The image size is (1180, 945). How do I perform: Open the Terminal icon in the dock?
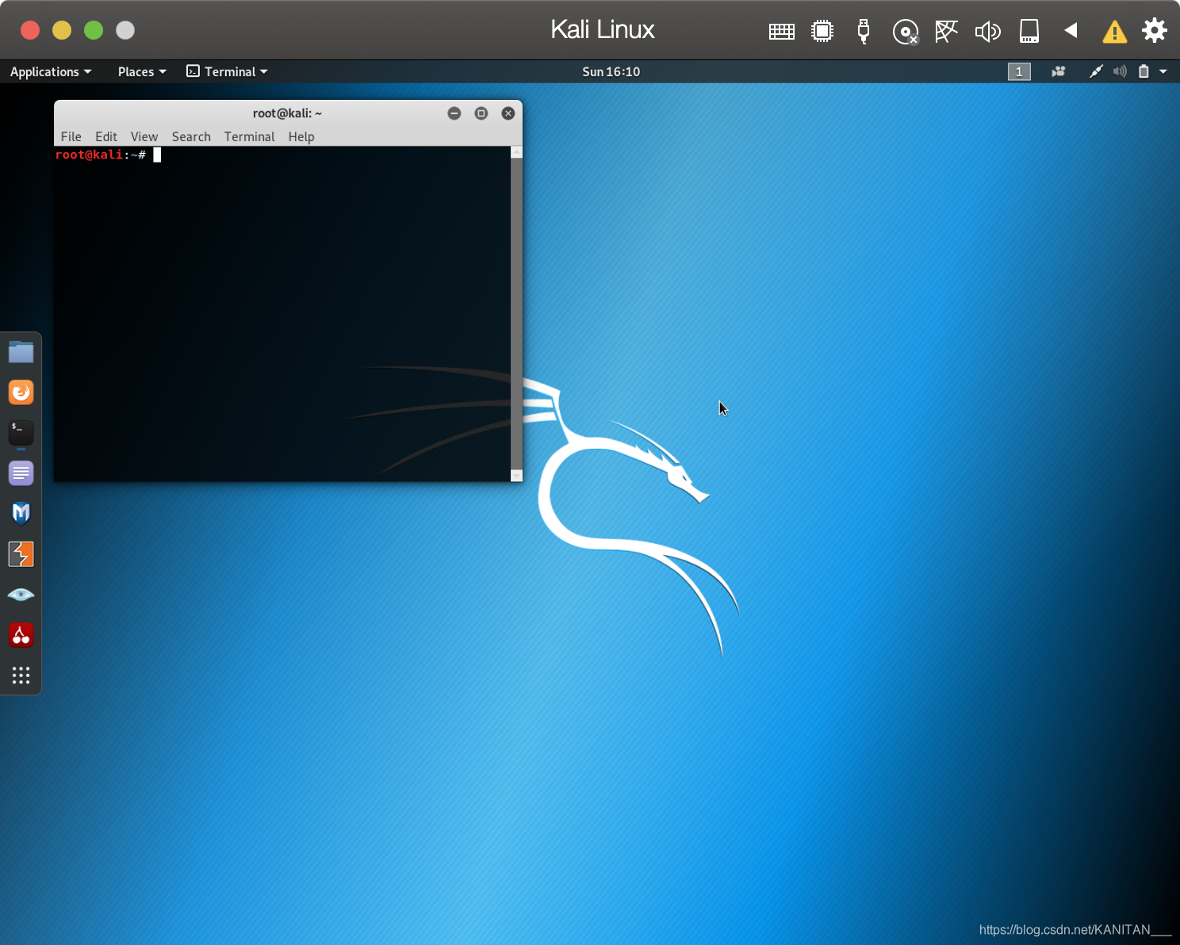(21, 433)
